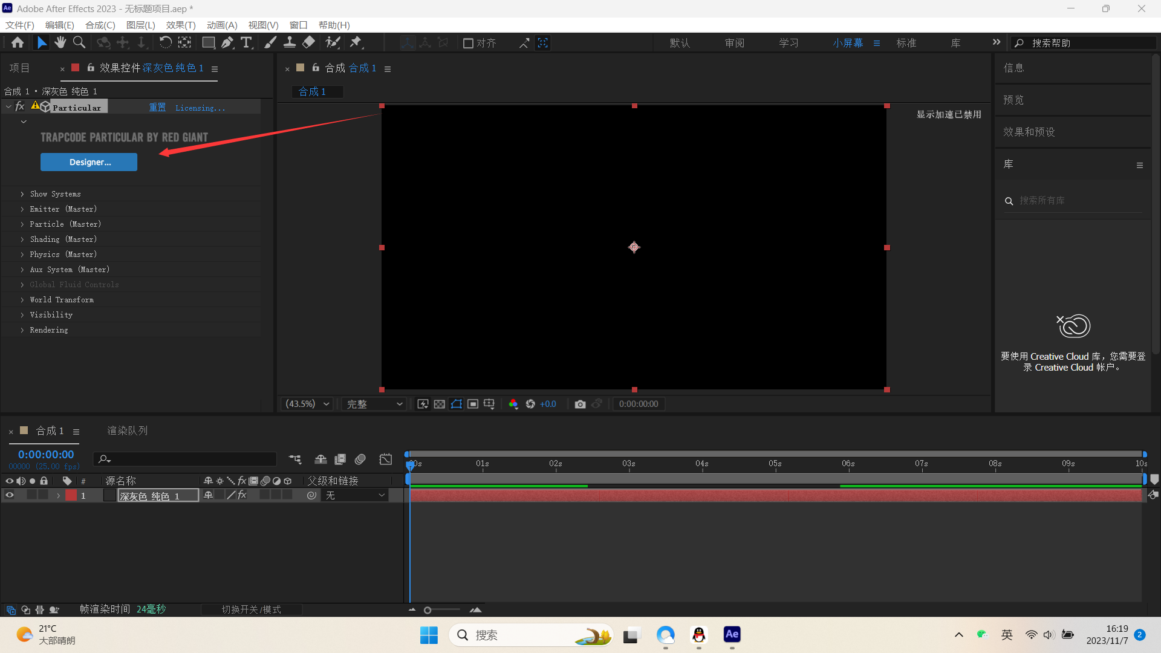The width and height of the screenshot is (1161, 653).
Task: Select the Puppet Pin tool
Action: coord(356,43)
